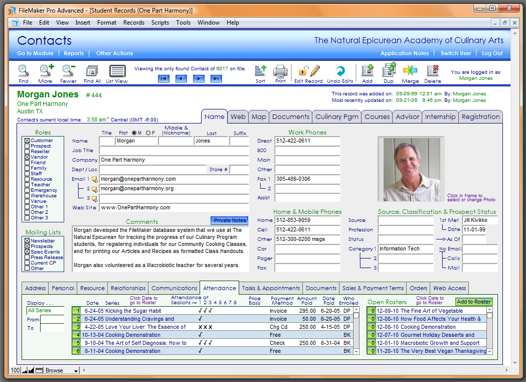Open the Registration tab
Image resolution: width=526 pixels, height=382 pixels.
[481, 117]
